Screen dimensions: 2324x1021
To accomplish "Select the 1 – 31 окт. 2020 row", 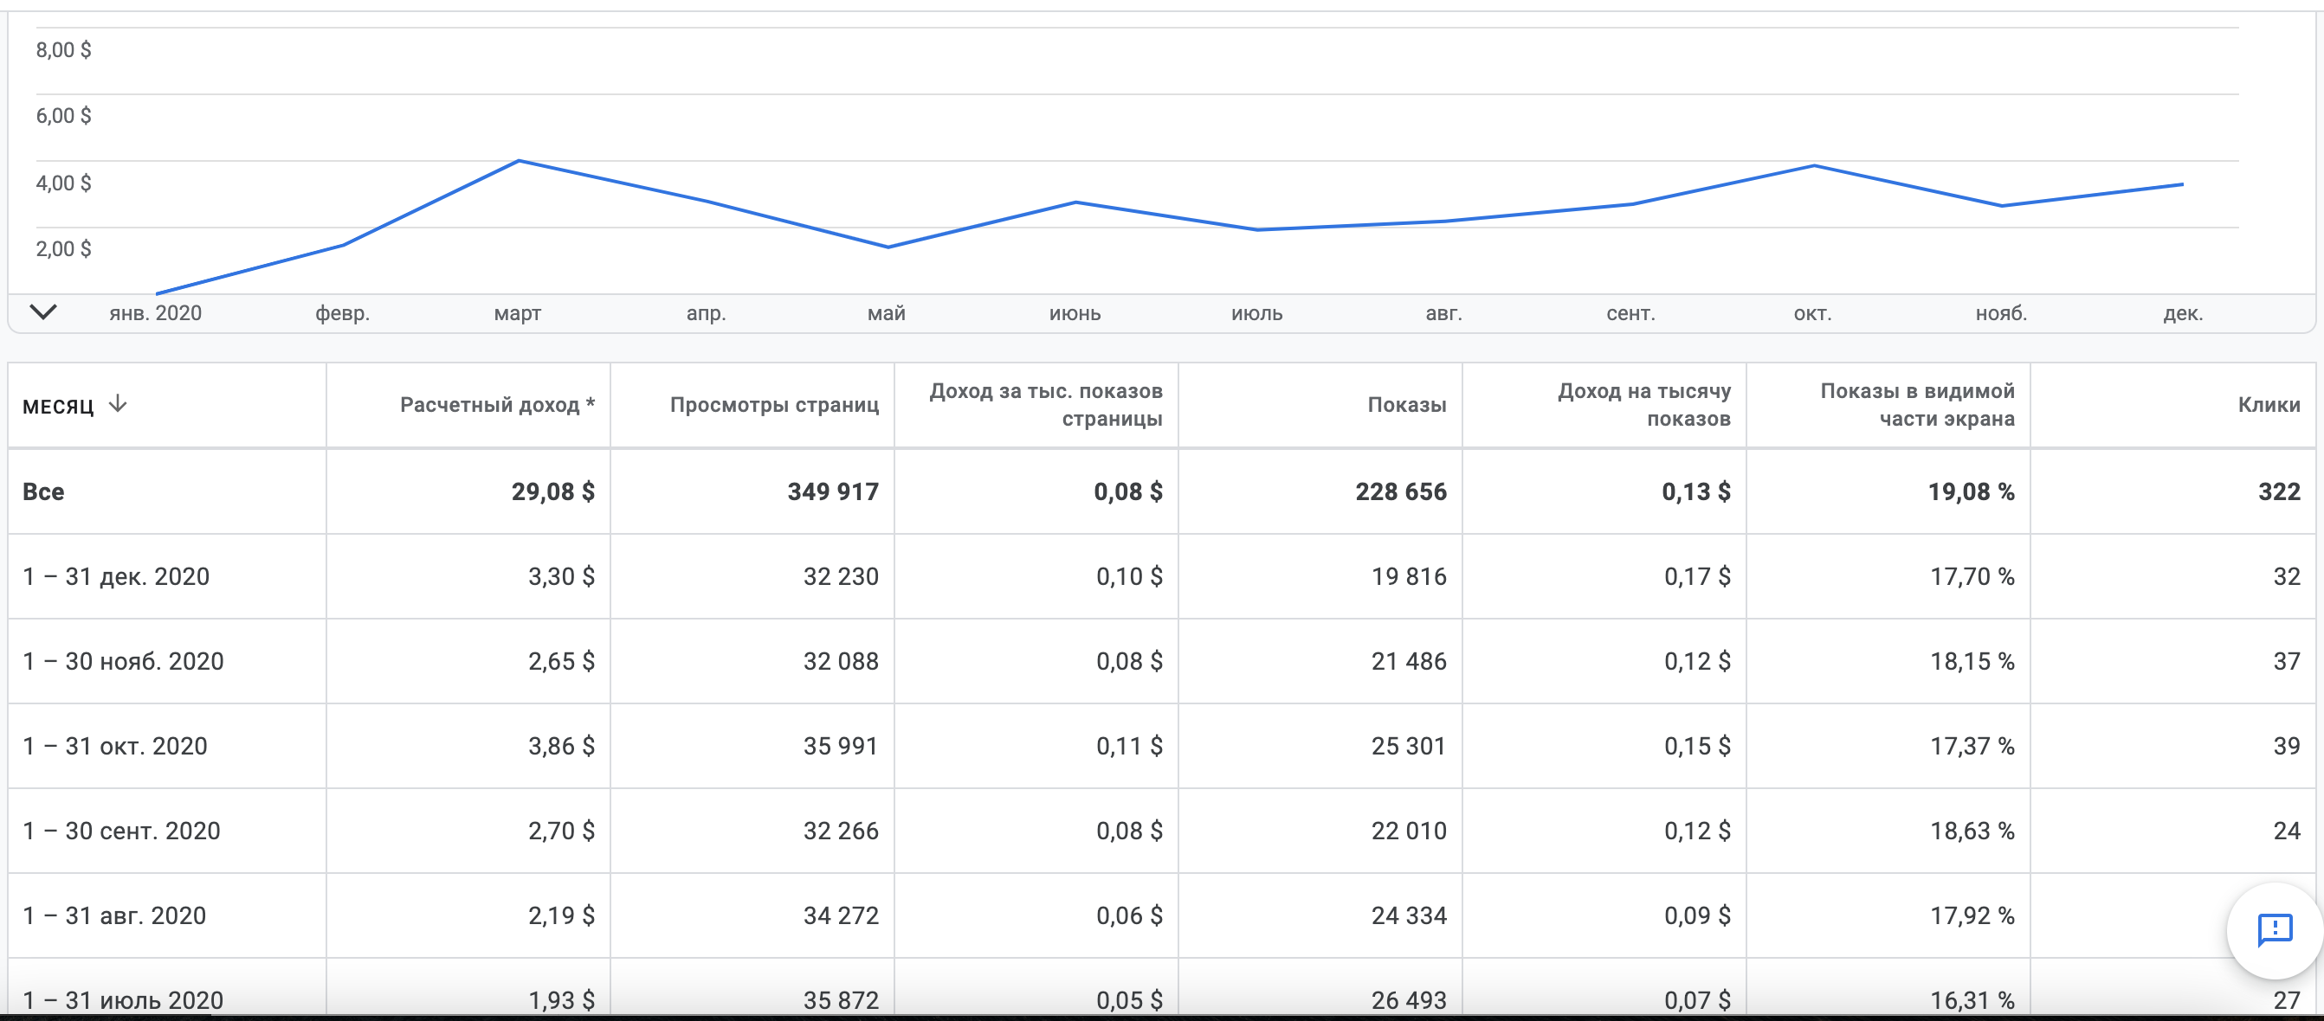I will click(x=114, y=746).
